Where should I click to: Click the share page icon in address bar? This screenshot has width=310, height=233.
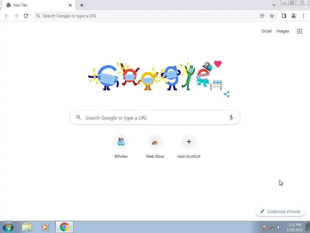[x=262, y=16]
